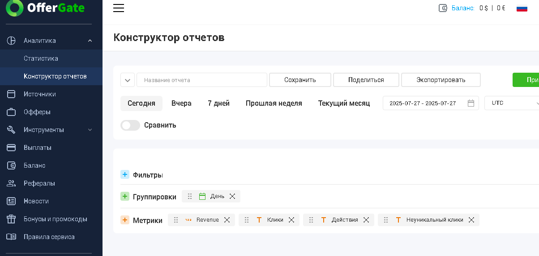Click the Группировки label

[x=154, y=197]
